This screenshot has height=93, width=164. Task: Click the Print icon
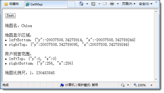click(112, 4)
